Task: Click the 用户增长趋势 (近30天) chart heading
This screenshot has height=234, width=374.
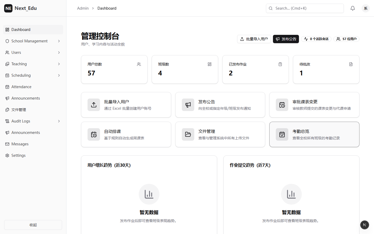Action: click(109, 165)
